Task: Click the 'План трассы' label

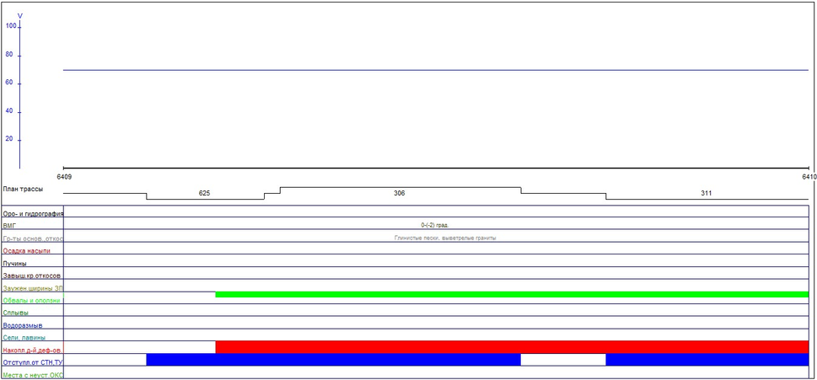Action: (x=23, y=189)
